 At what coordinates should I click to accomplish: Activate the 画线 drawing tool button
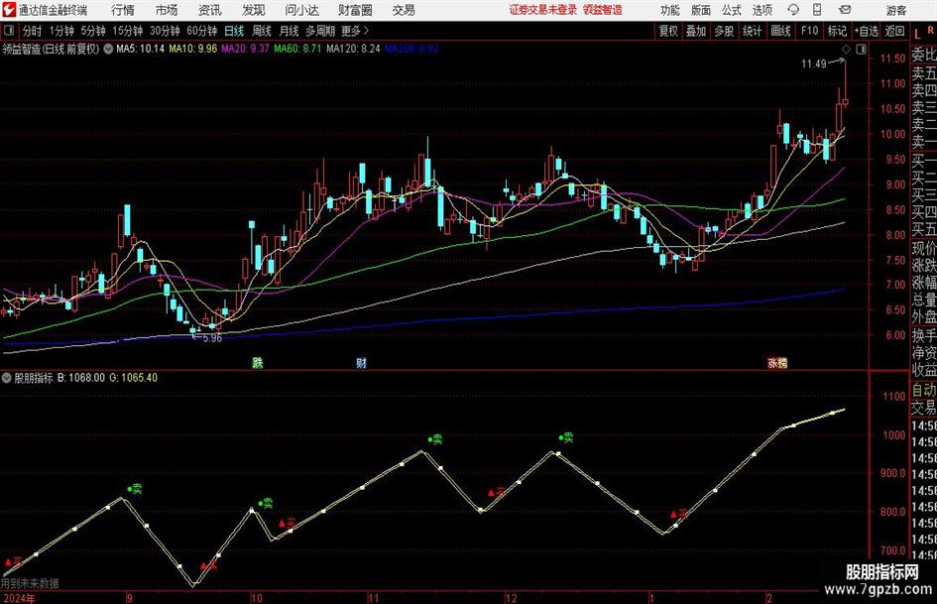[x=780, y=31]
